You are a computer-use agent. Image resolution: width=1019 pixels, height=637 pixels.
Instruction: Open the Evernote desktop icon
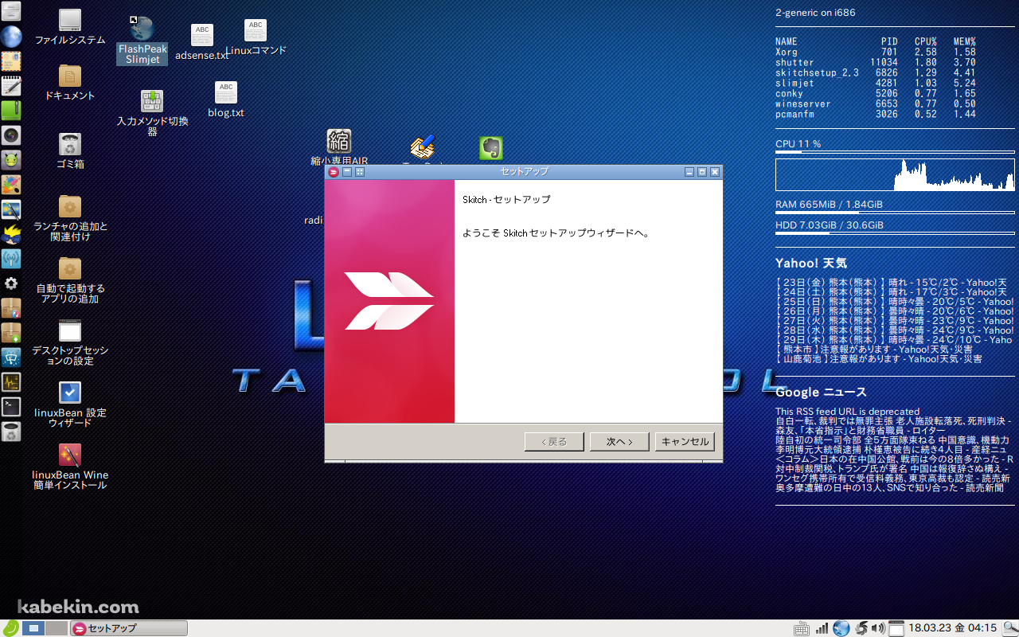491,148
